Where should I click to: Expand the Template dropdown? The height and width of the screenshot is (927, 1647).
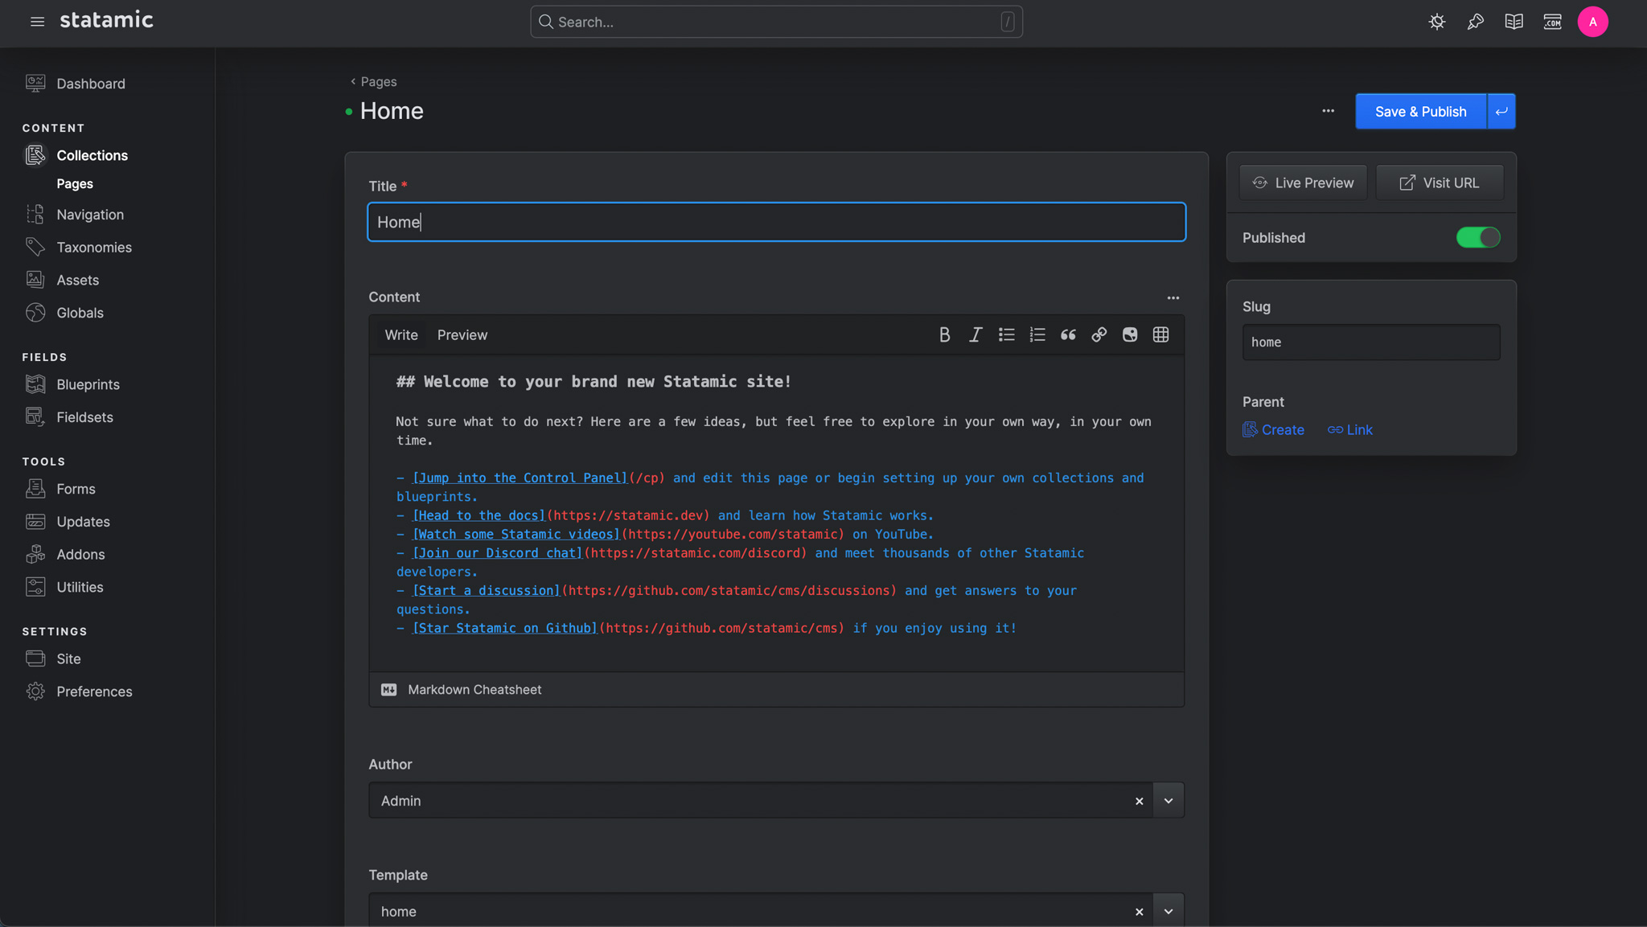(1169, 911)
